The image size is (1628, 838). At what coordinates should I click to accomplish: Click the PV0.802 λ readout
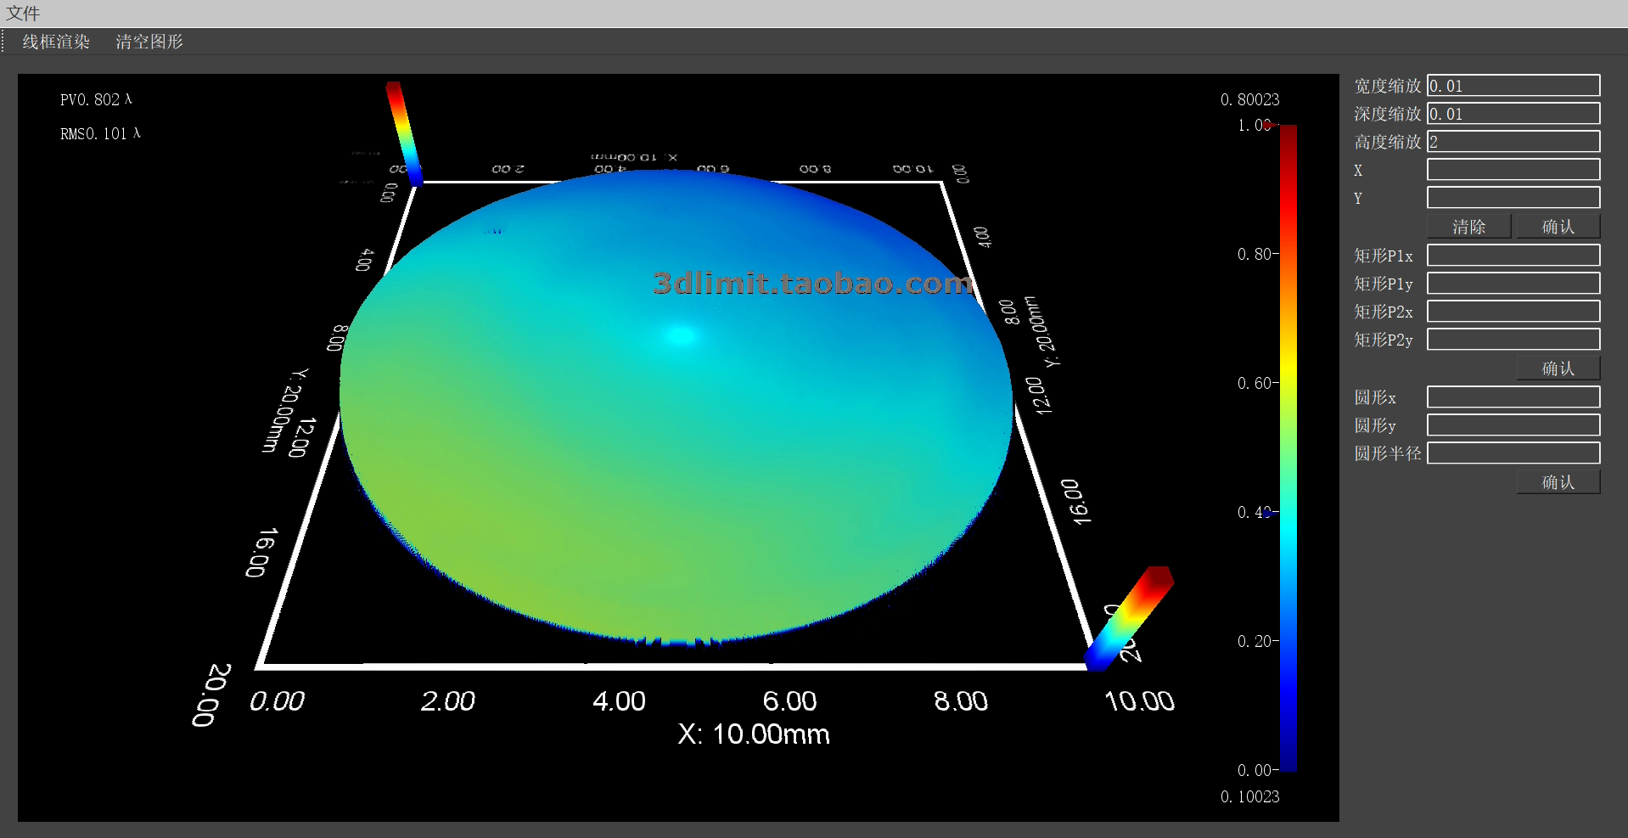pyautogui.click(x=96, y=100)
